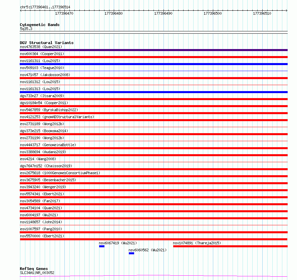
Task: Click the small blue bar under nsv6067419
Action: (x=102, y=246)
